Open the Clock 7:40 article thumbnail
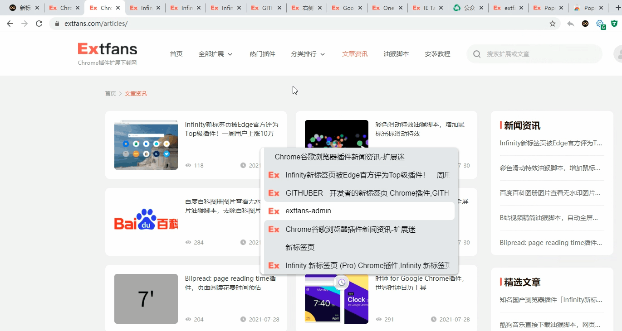 pyautogui.click(x=337, y=299)
